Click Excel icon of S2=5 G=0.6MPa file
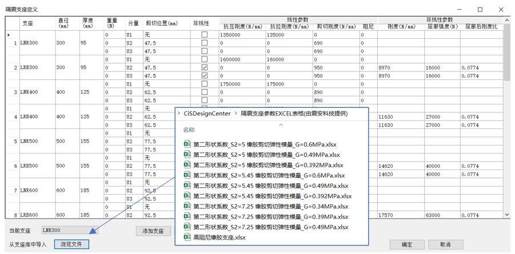Viewport: 515px width, 254px height. click(187, 144)
